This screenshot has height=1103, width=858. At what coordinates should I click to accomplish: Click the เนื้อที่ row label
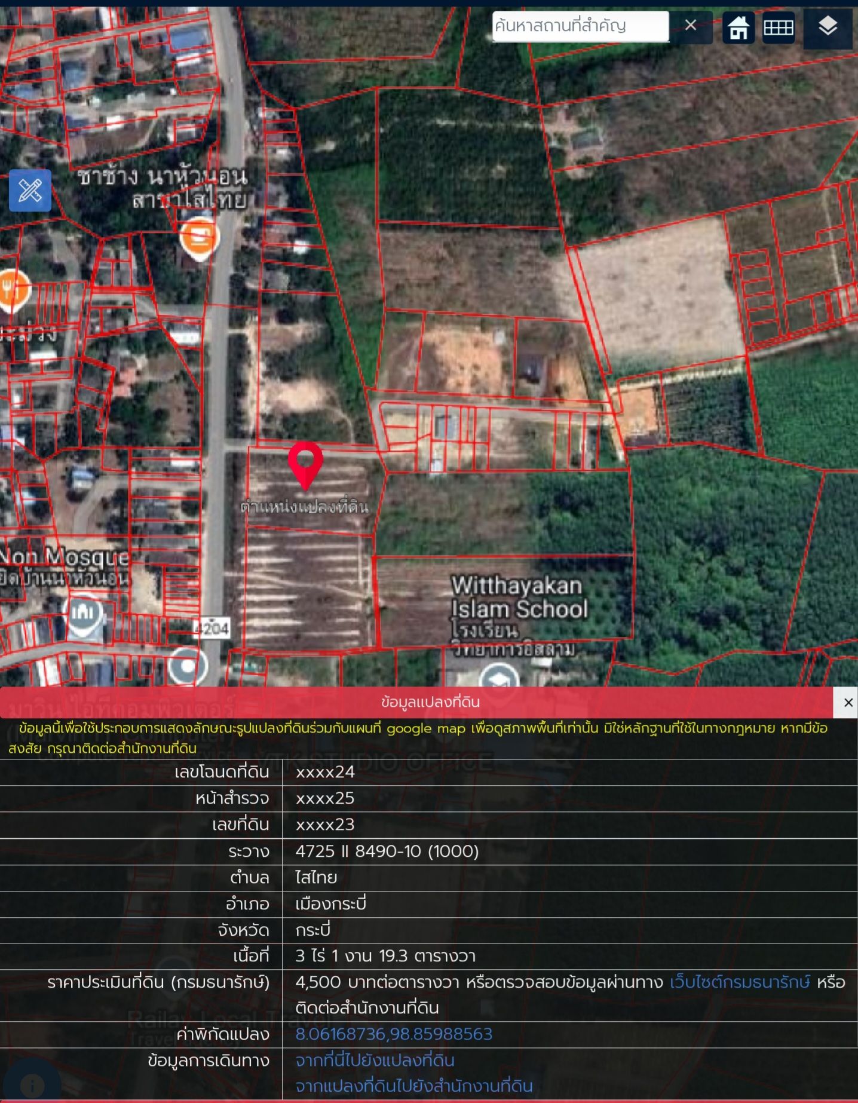click(x=252, y=956)
